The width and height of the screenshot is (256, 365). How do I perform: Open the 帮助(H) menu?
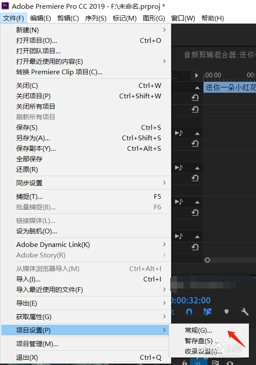pos(212,18)
